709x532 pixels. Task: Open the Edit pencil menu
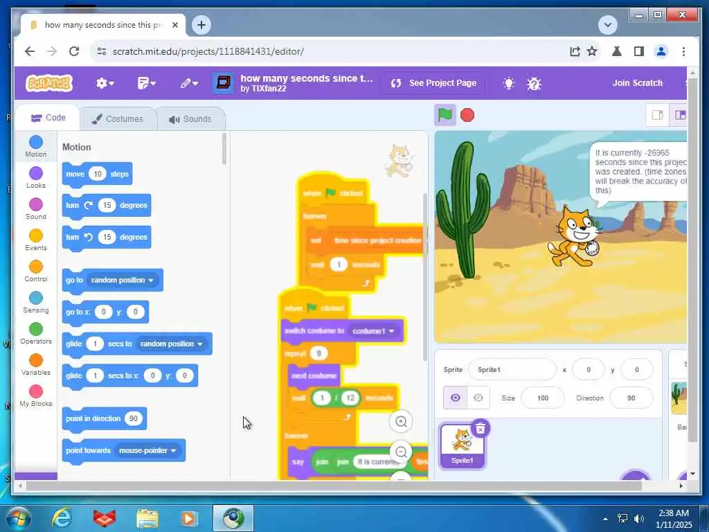pos(189,83)
